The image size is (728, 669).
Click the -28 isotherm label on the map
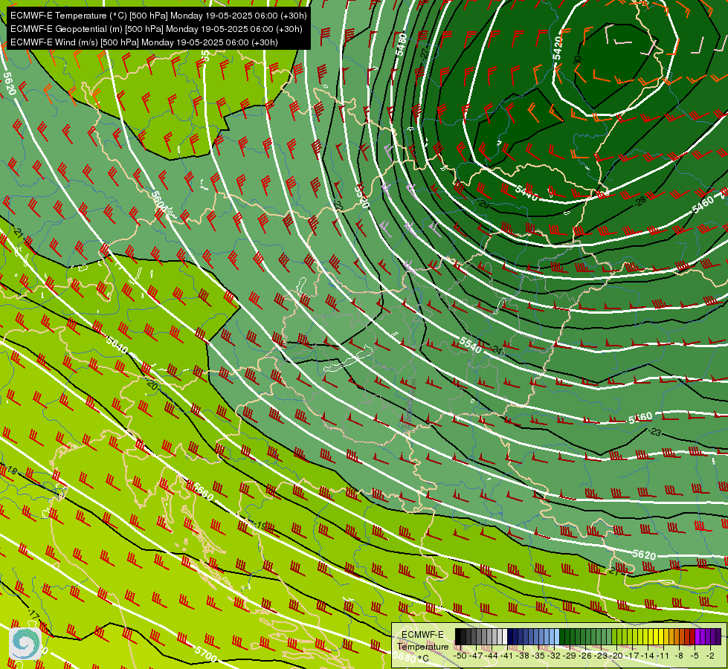pos(640,201)
